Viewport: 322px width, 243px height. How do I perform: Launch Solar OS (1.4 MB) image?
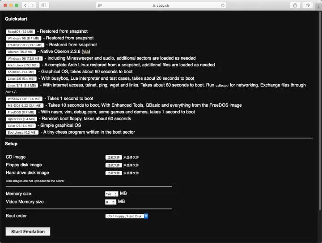coord(21,126)
